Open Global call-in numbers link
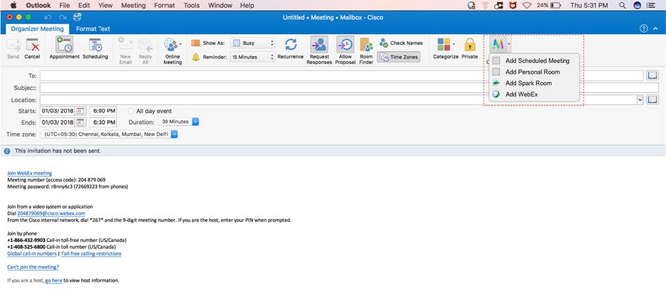Viewport: 666px width, 291px height. pos(32,254)
